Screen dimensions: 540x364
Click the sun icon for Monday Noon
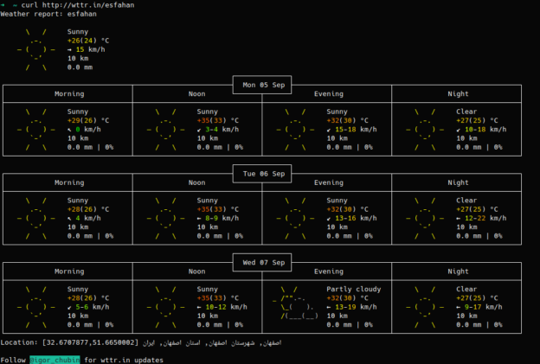[x=166, y=129]
